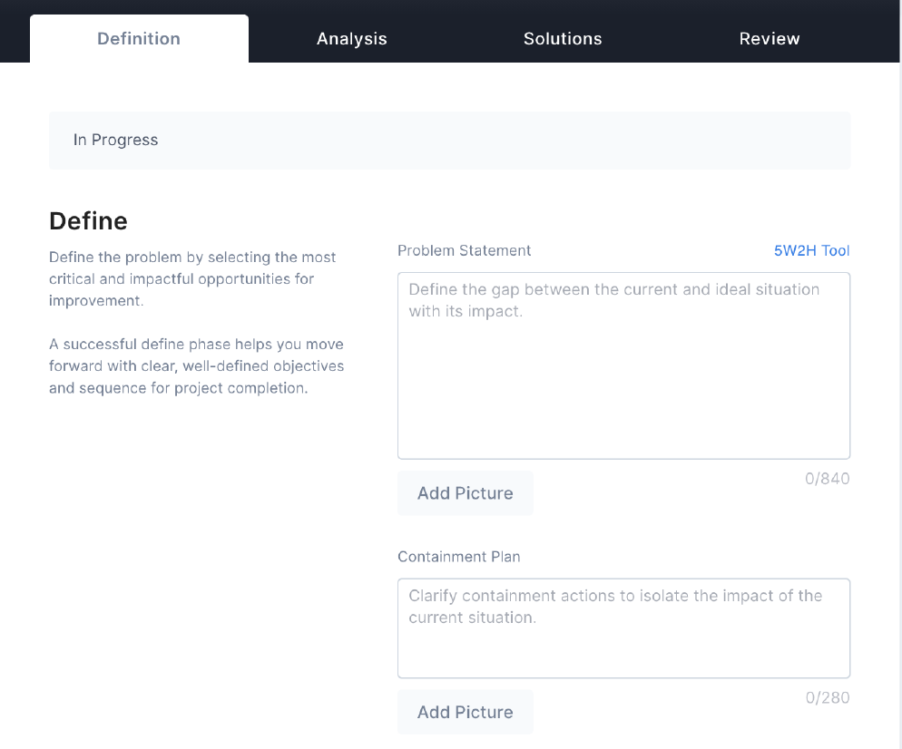This screenshot has height=749, width=902.
Task: Click the Problem Statement field label
Action: pyautogui.click(x=465, y=250)
